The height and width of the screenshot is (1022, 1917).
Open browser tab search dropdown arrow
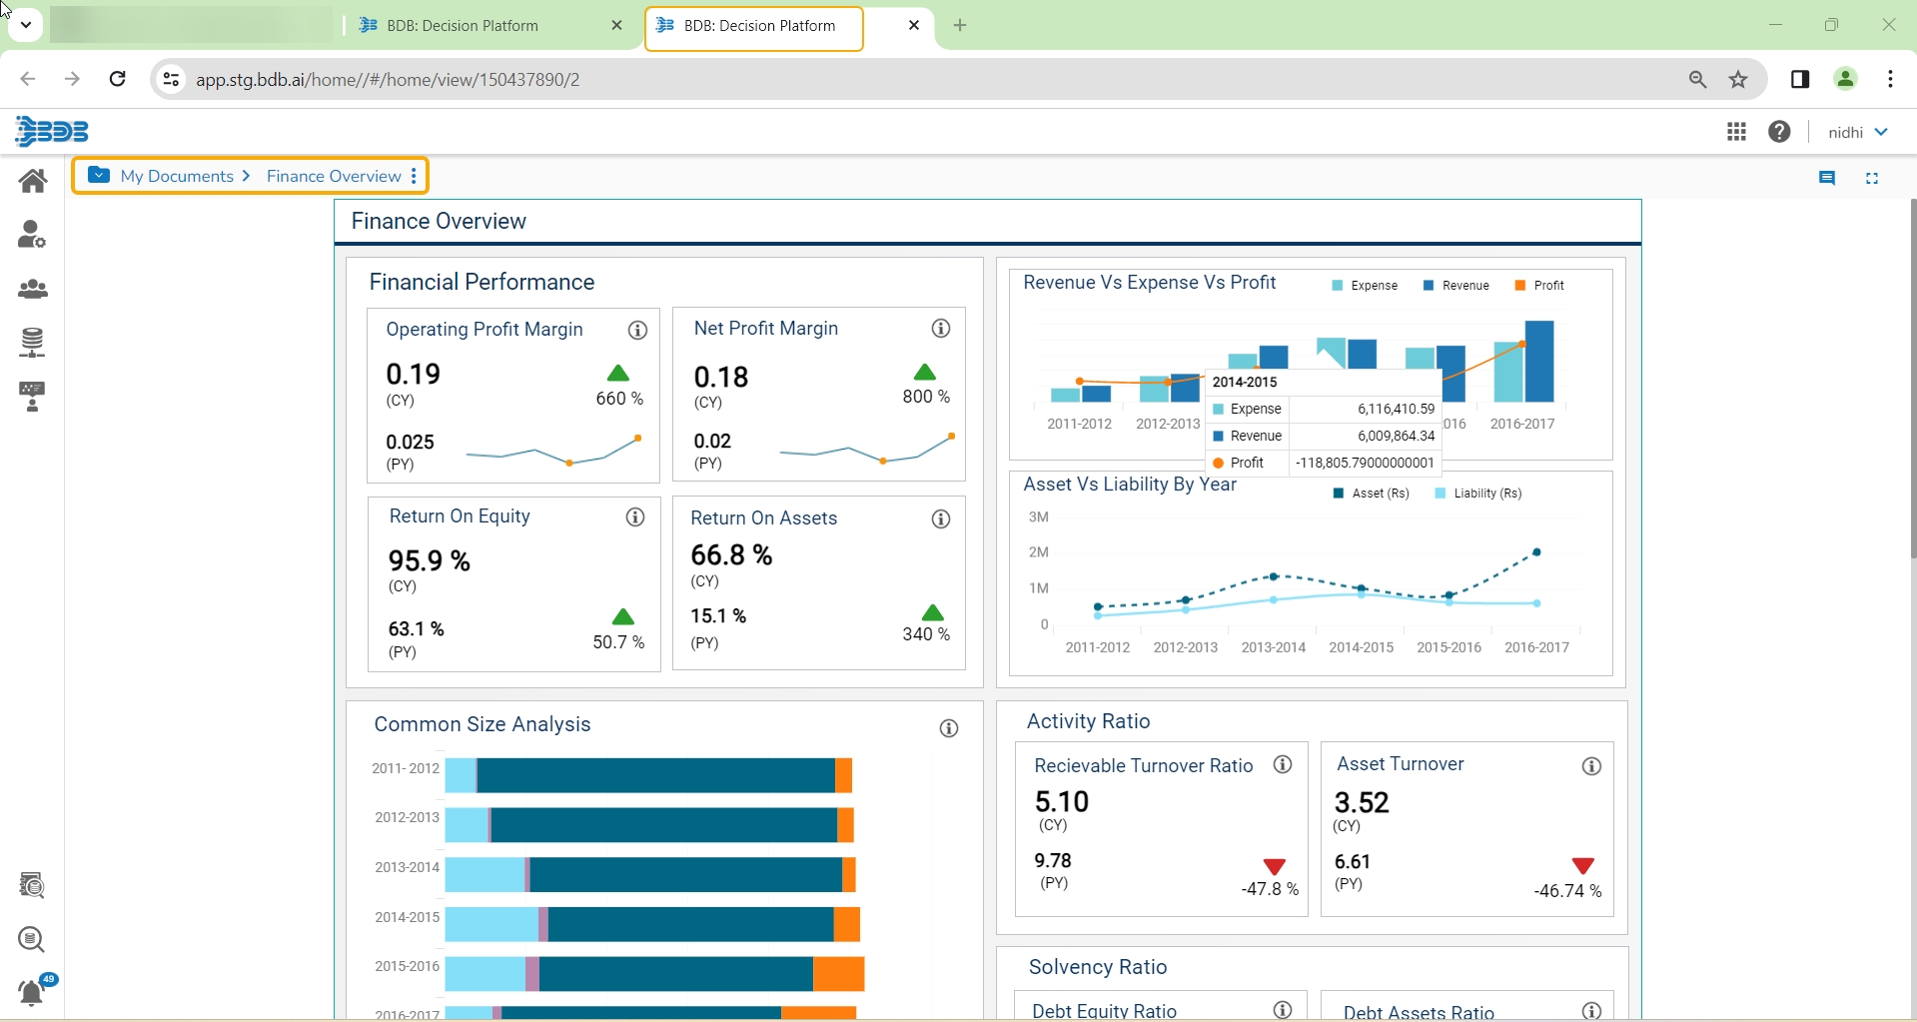[26, 25]
